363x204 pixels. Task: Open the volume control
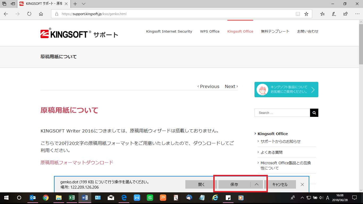pos(321,198)
